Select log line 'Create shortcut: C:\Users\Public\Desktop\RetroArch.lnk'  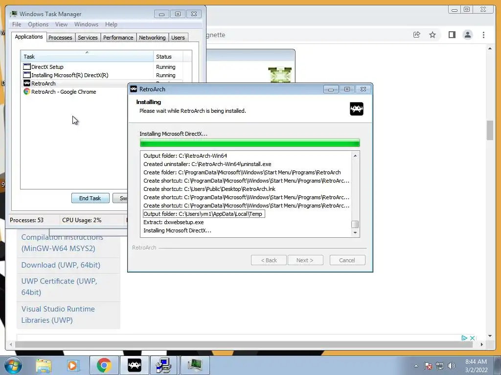[209, 189]
